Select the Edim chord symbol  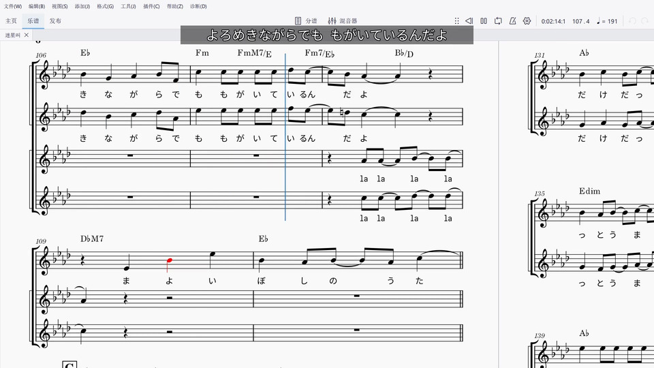(x=590, y=191)
